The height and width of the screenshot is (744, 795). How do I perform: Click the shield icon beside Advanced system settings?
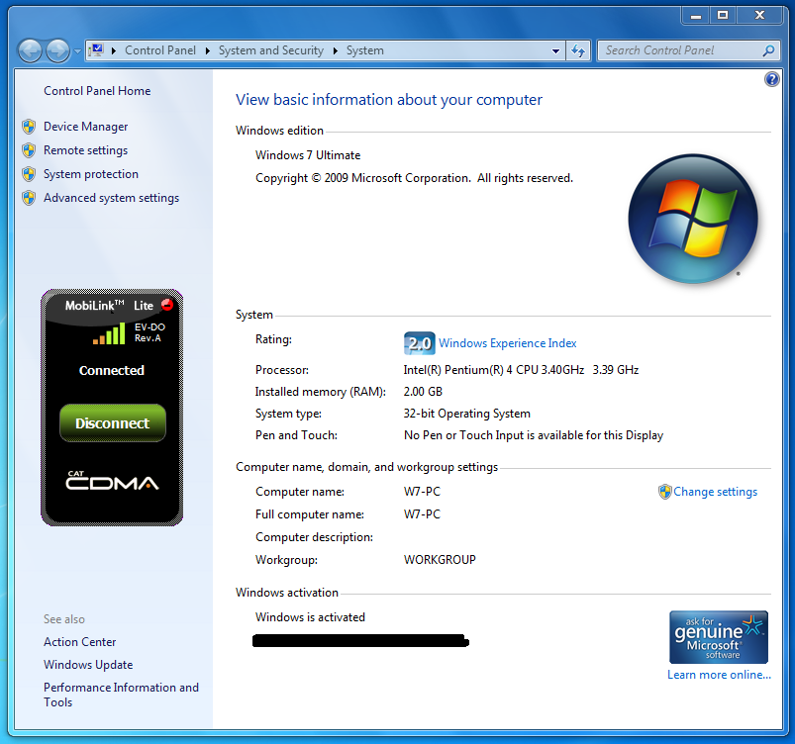29,198
